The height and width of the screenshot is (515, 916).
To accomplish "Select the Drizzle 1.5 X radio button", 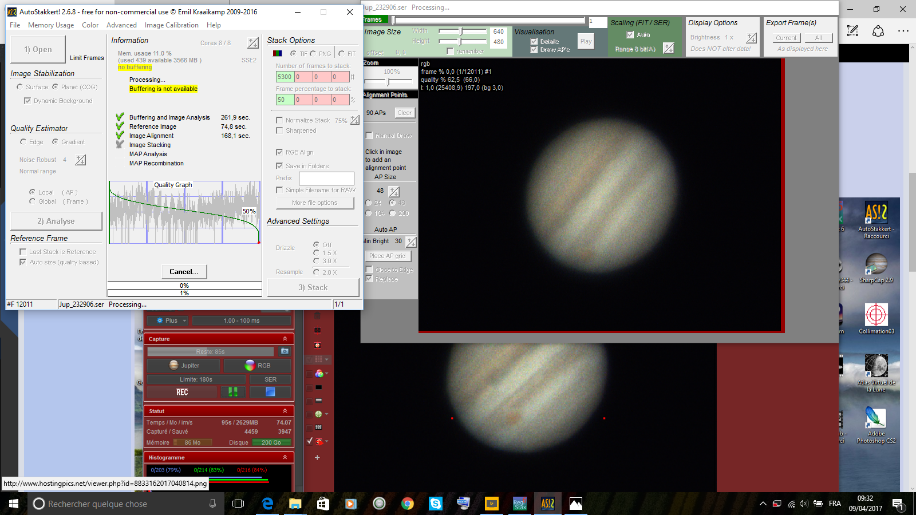I will (x=316, y=253).
